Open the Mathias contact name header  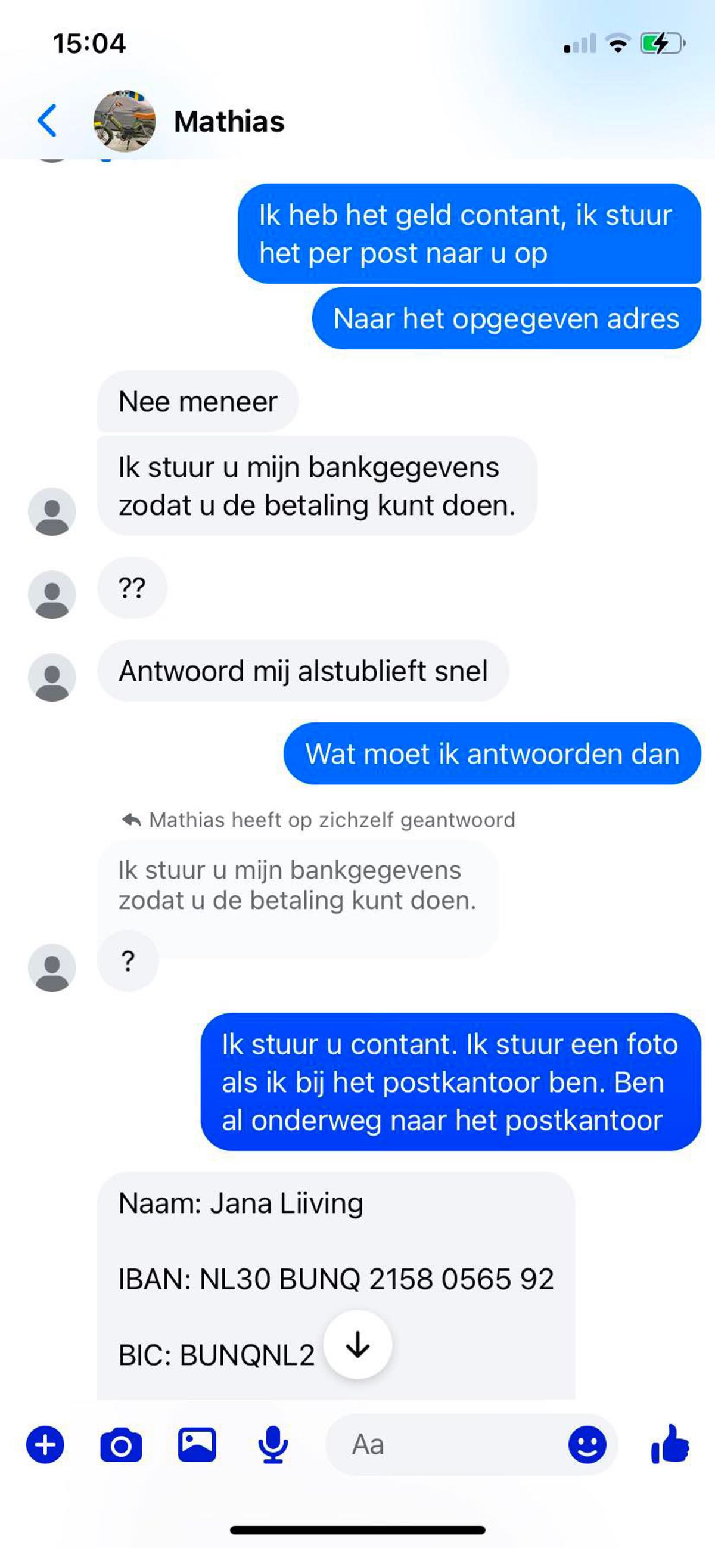pos(229,122)
